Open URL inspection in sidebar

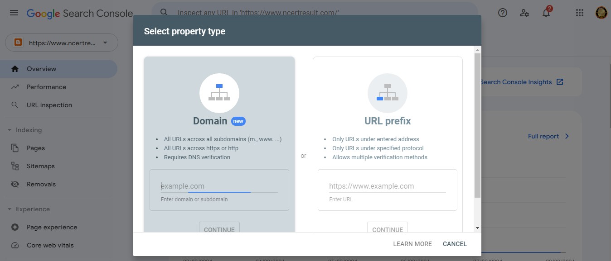tap(58, 105)
